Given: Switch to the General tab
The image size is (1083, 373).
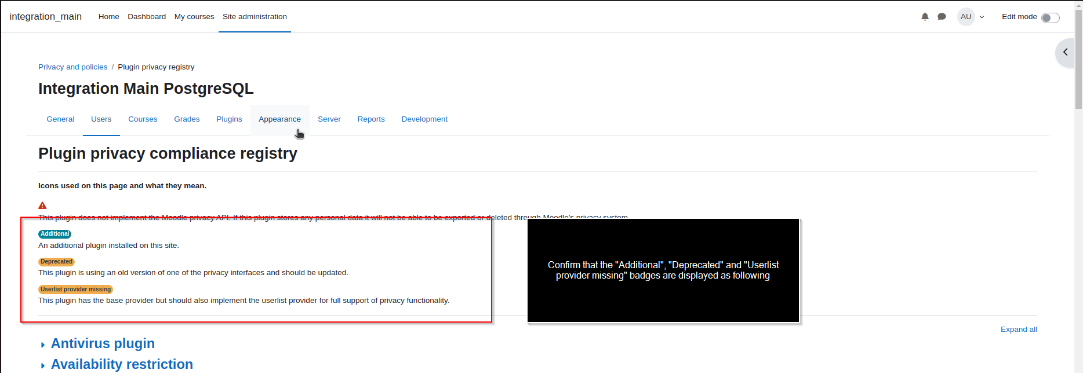Looking at the screenshot, I should 60,119.
